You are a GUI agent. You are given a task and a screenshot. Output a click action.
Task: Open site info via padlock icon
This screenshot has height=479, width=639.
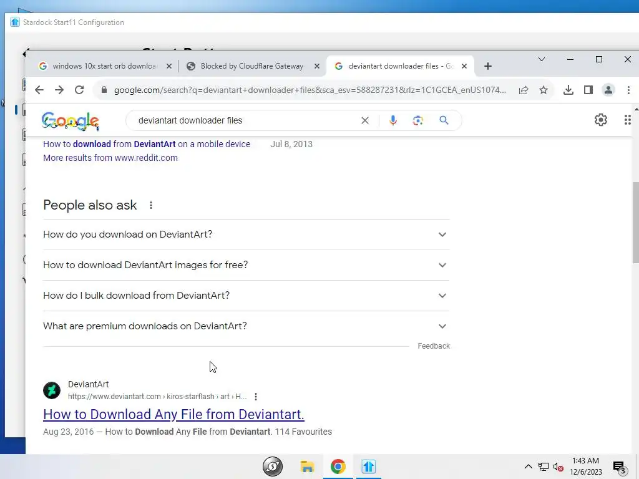[104, 90]
